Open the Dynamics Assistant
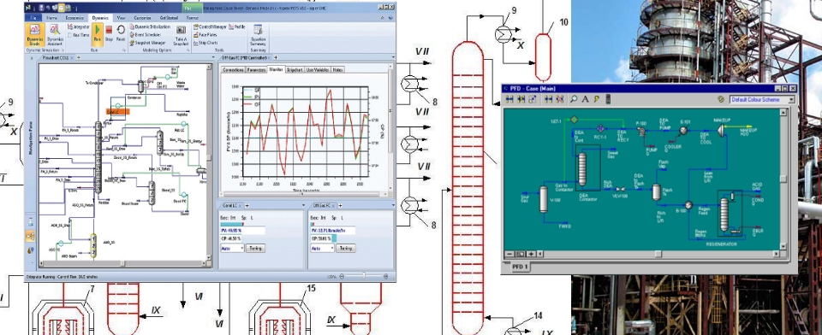 pyautogui.click(x=55, y=34)
